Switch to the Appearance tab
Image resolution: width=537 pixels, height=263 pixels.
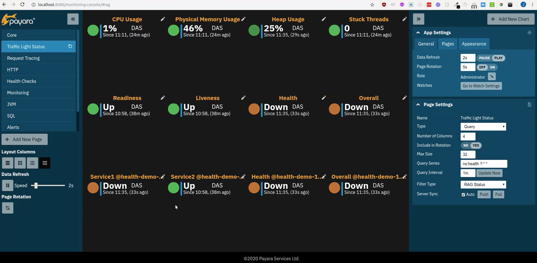pyautogui.click(x=474, y=44)
